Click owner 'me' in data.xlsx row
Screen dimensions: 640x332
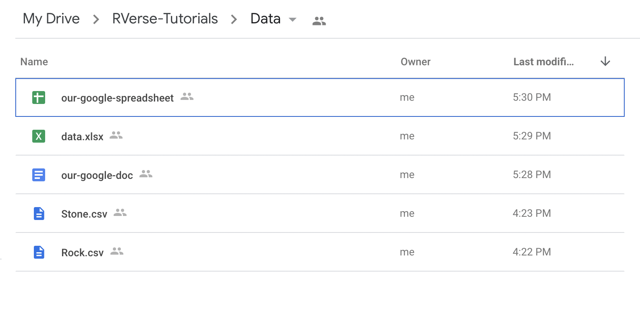click(x=407, y=136)
